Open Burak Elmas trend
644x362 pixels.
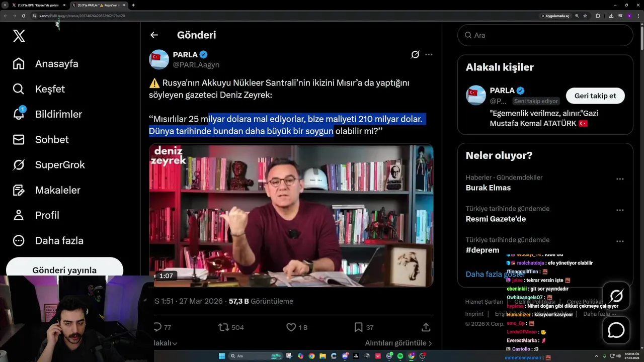(488, 188)
